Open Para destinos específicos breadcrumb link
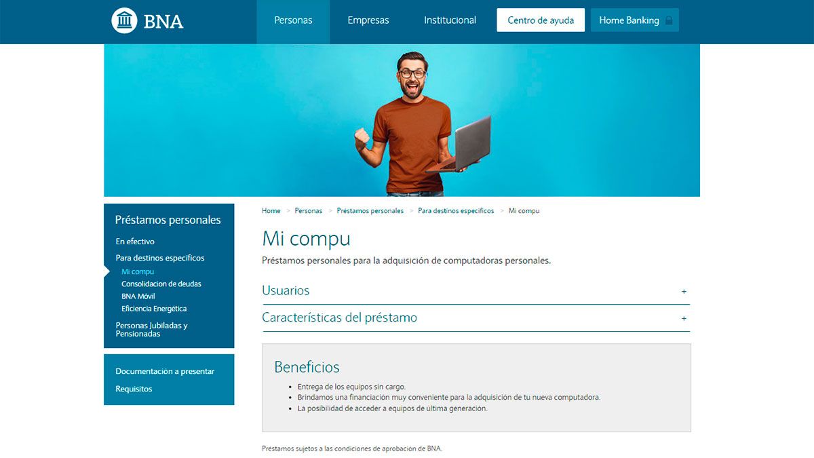Image resolution: width=814 pixels, height=458 pixels. click(456, 211)
